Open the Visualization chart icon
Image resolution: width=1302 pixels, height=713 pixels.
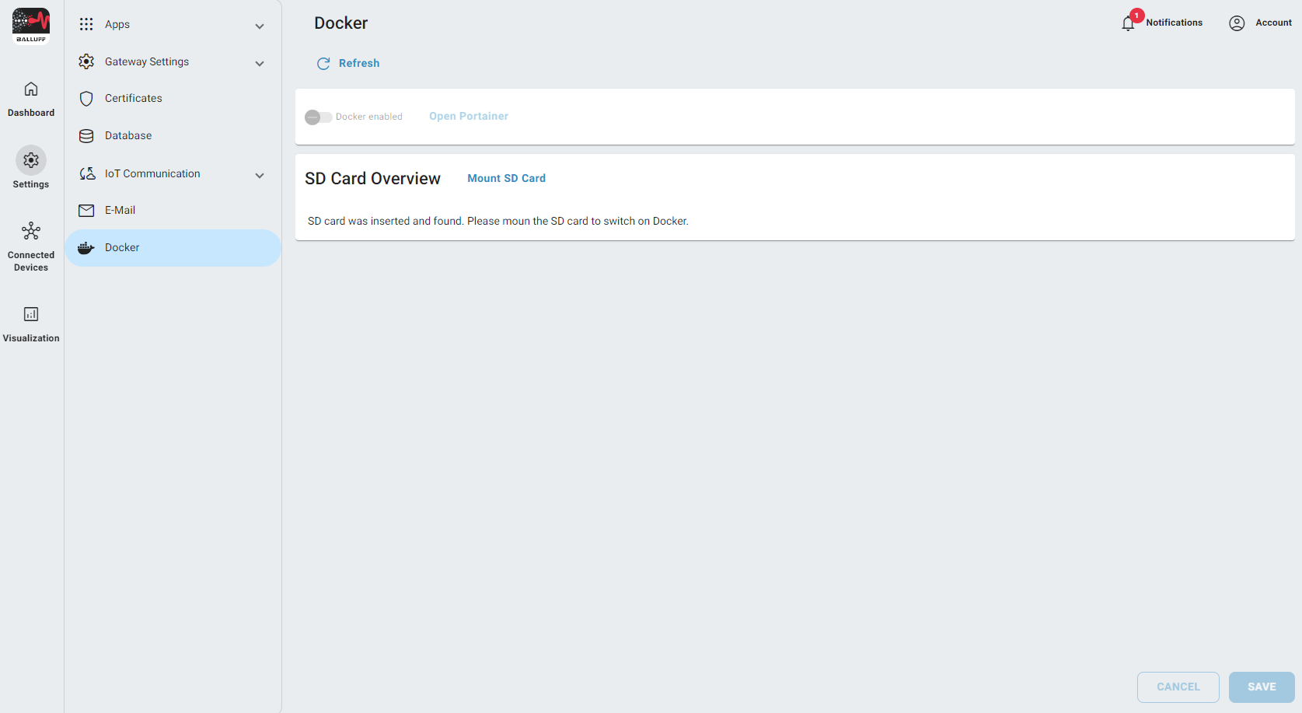(x=31, y=314)
